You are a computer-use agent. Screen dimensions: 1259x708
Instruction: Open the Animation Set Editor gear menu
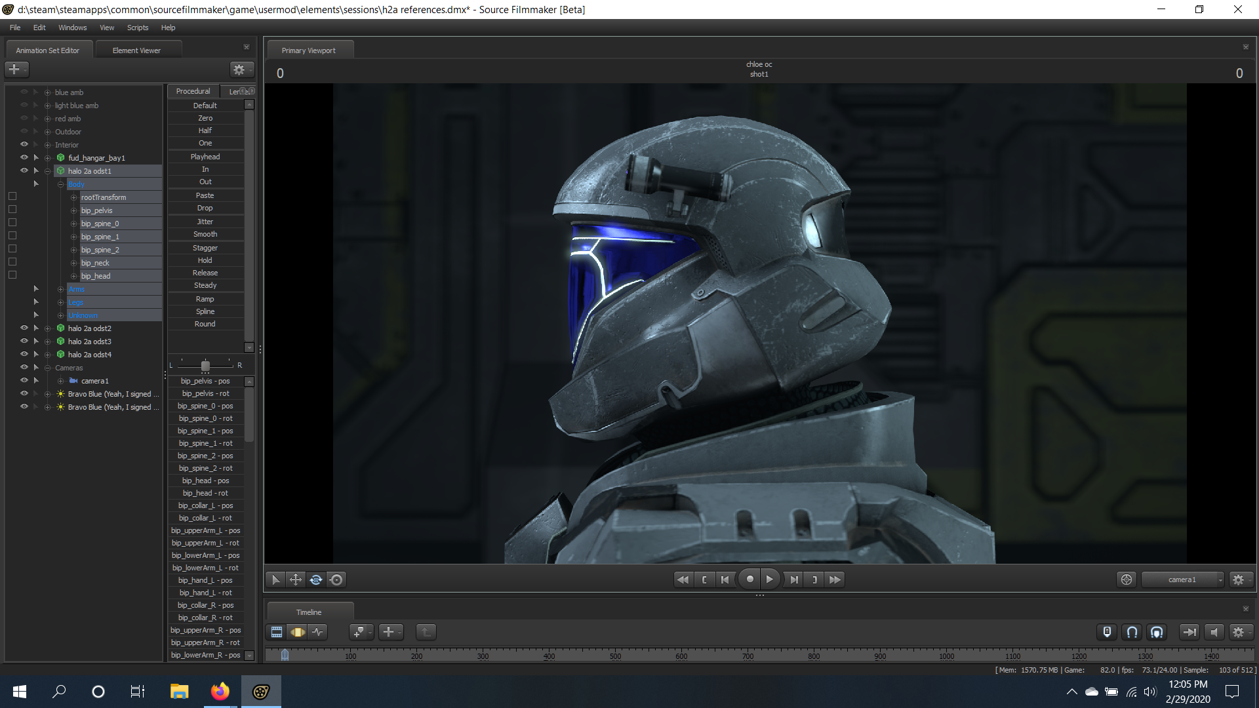[x=241, y=69]
